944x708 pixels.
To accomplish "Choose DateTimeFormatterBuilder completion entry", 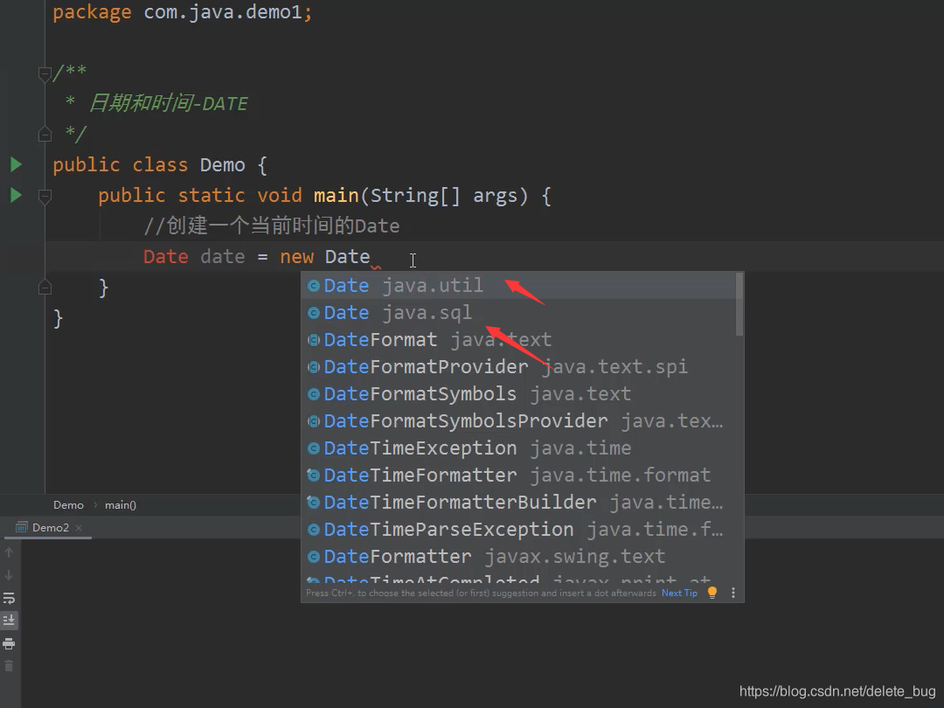I will coord(517,502).
